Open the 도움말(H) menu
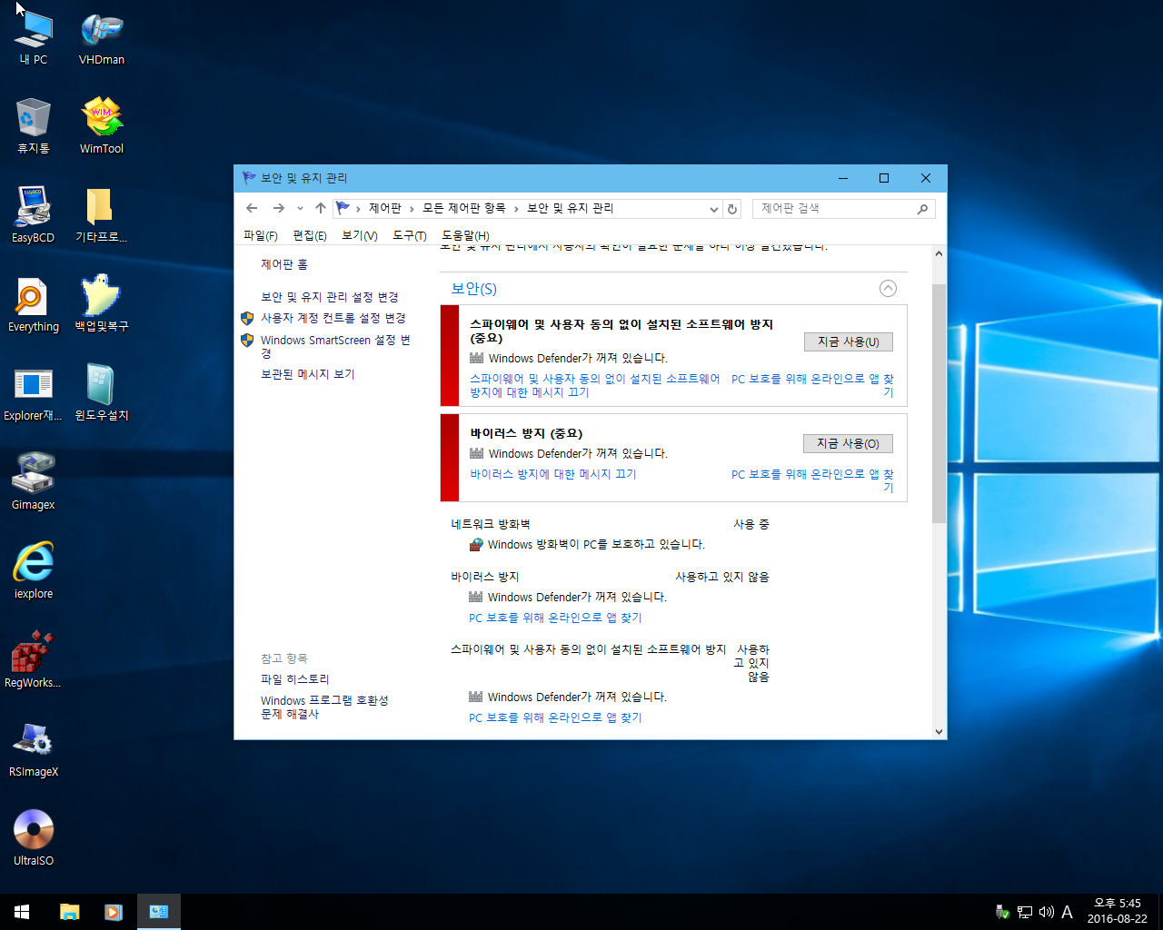Screen dimensions: 1163x930 pyautogui.click(x=465, y=235)
